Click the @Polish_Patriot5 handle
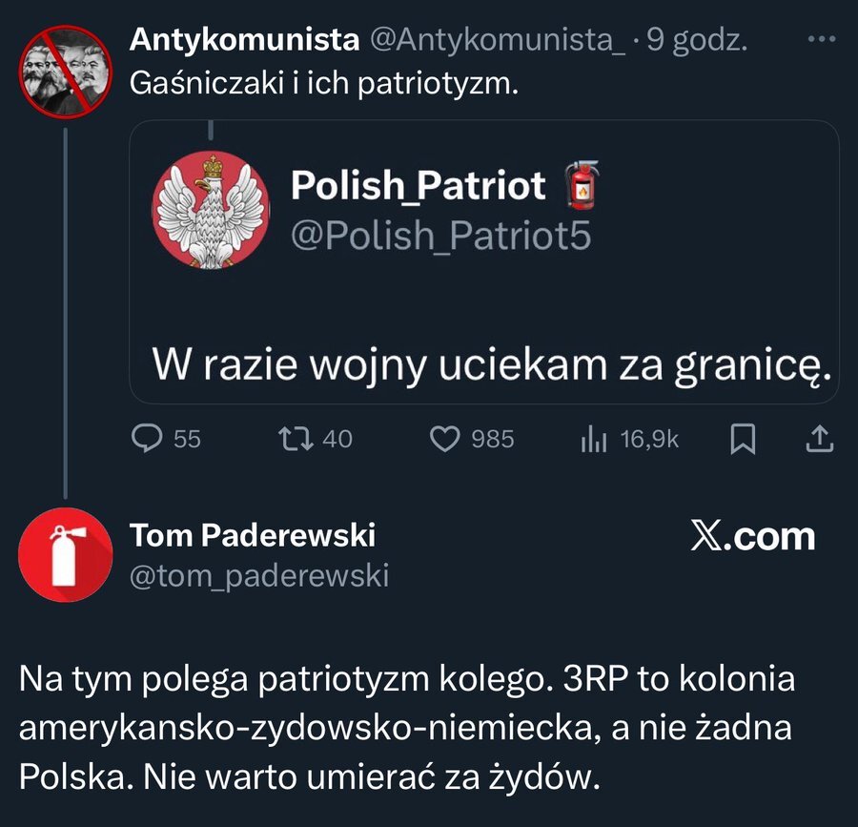Screen dimensions: 858x827 tap(440, 235)
